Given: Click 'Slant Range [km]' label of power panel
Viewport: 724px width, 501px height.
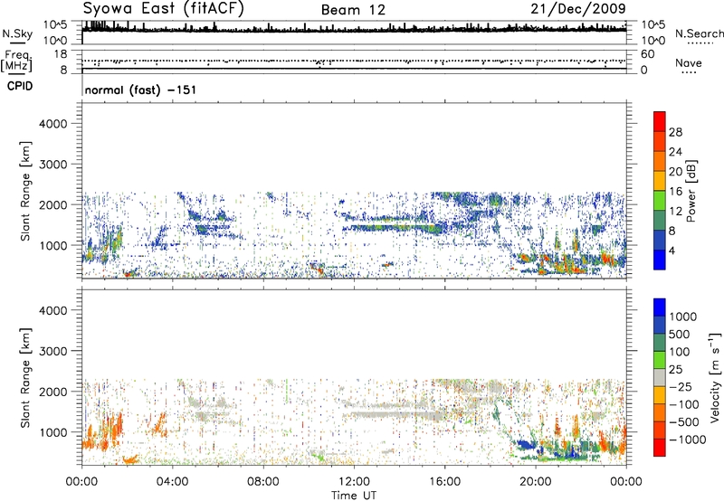Looking at the screenshot, I should pyautogui.click(x=25, y=191).
